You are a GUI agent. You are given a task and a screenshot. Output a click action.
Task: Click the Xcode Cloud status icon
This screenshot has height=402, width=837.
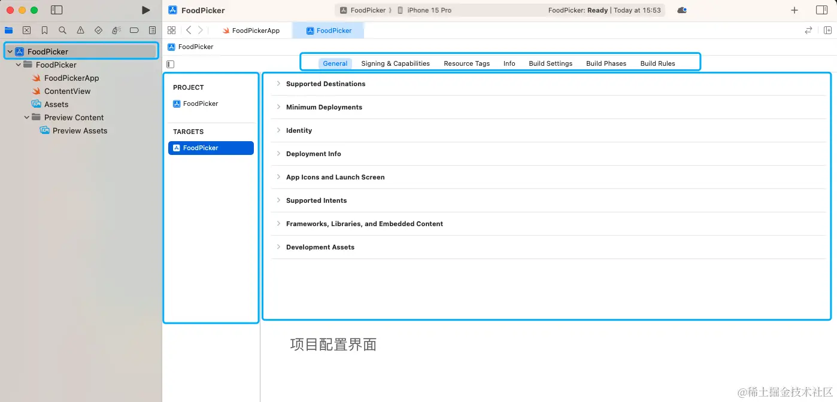[x=682, y=10]
